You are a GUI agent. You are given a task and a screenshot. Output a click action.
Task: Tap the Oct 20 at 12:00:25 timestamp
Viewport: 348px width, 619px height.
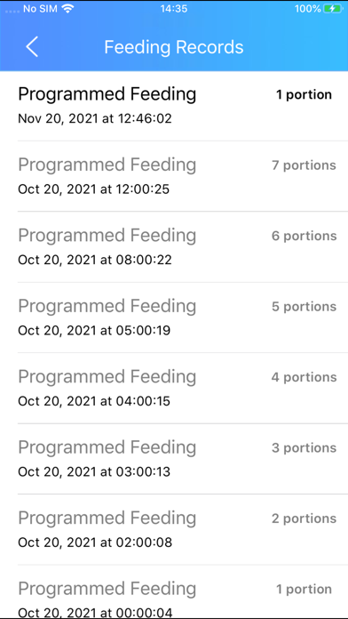94,189
